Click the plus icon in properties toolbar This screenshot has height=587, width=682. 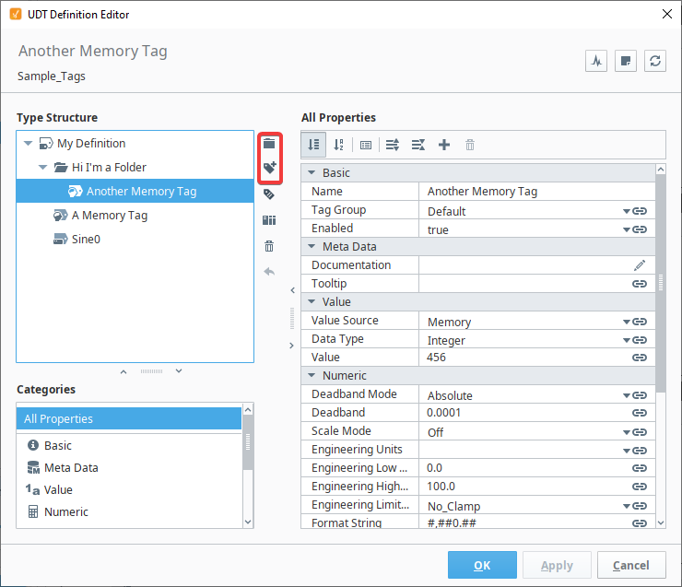point(444,145)
